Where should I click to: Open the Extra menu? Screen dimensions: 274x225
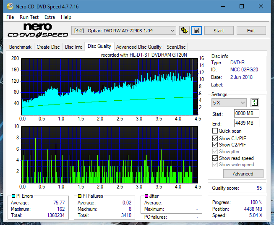[x=50, y=17]
